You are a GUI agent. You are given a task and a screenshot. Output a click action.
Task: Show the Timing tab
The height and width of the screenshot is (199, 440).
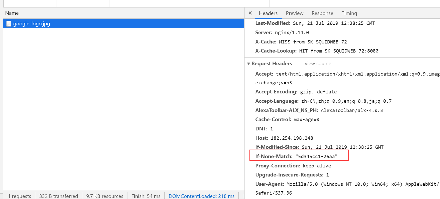tap(349, 13)
